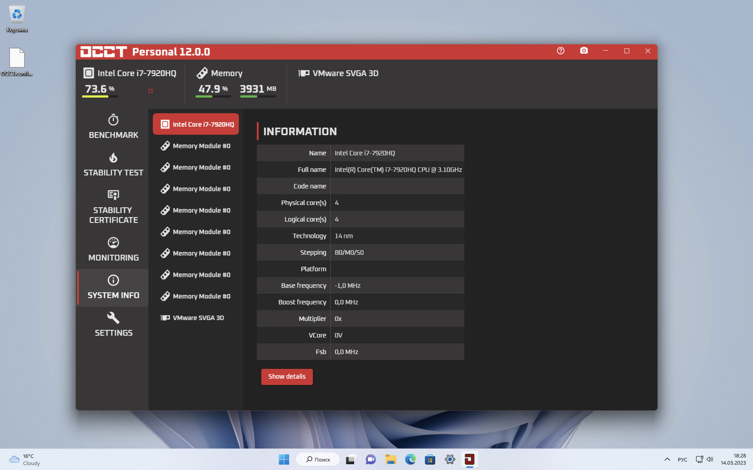Select System Info in sidebar
753x470 pixels.
[x=113, y=287]
